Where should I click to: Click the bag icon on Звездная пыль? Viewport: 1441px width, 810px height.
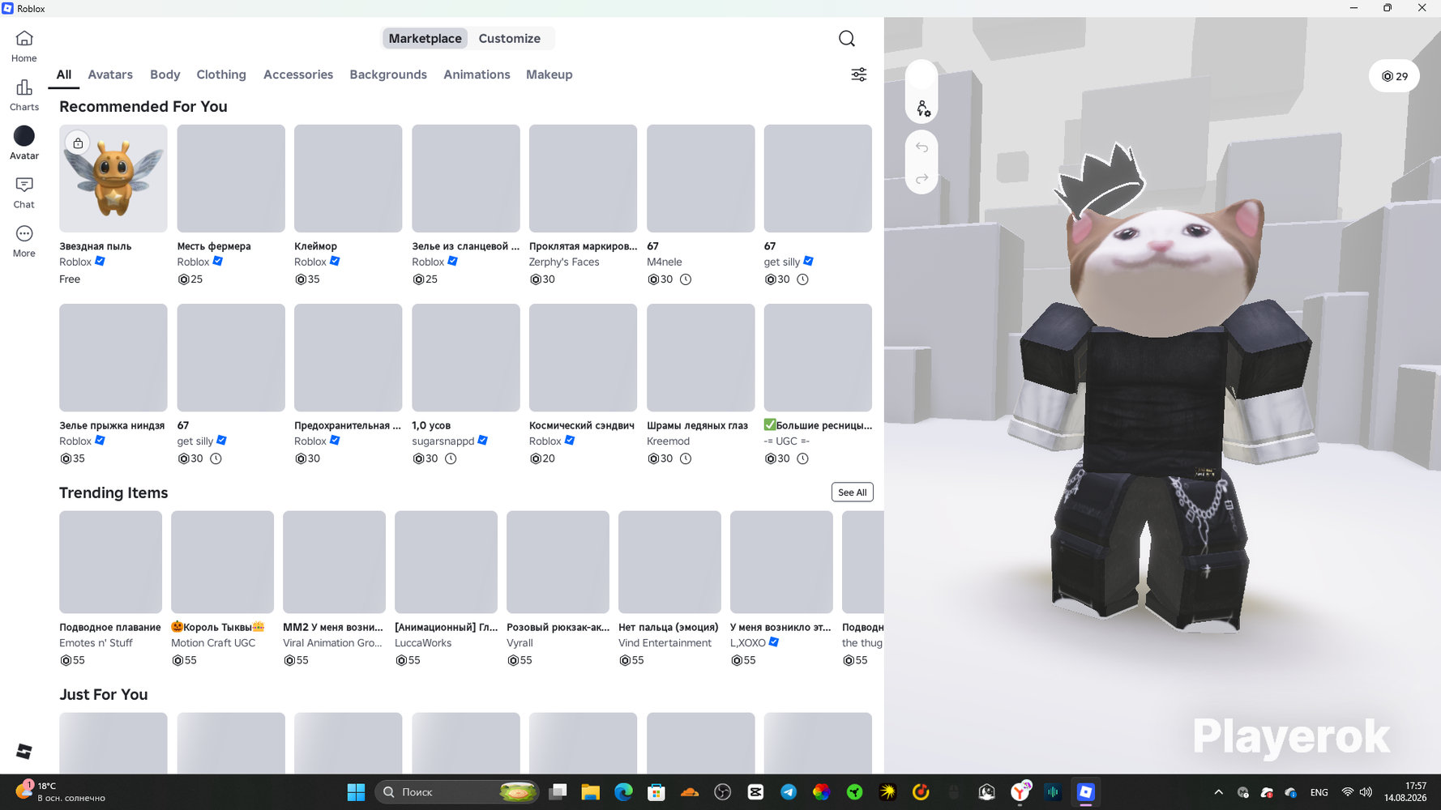point(78,143)
